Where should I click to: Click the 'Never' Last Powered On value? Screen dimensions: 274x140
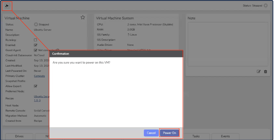pyautogui.click(x=37, y=71)
